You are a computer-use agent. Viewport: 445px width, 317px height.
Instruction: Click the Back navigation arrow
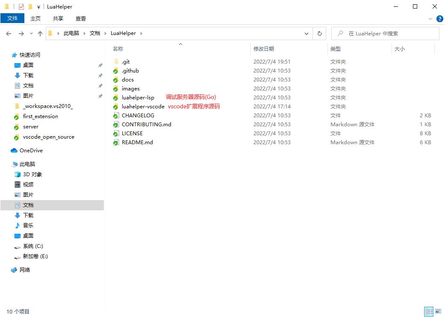point(9,33)
